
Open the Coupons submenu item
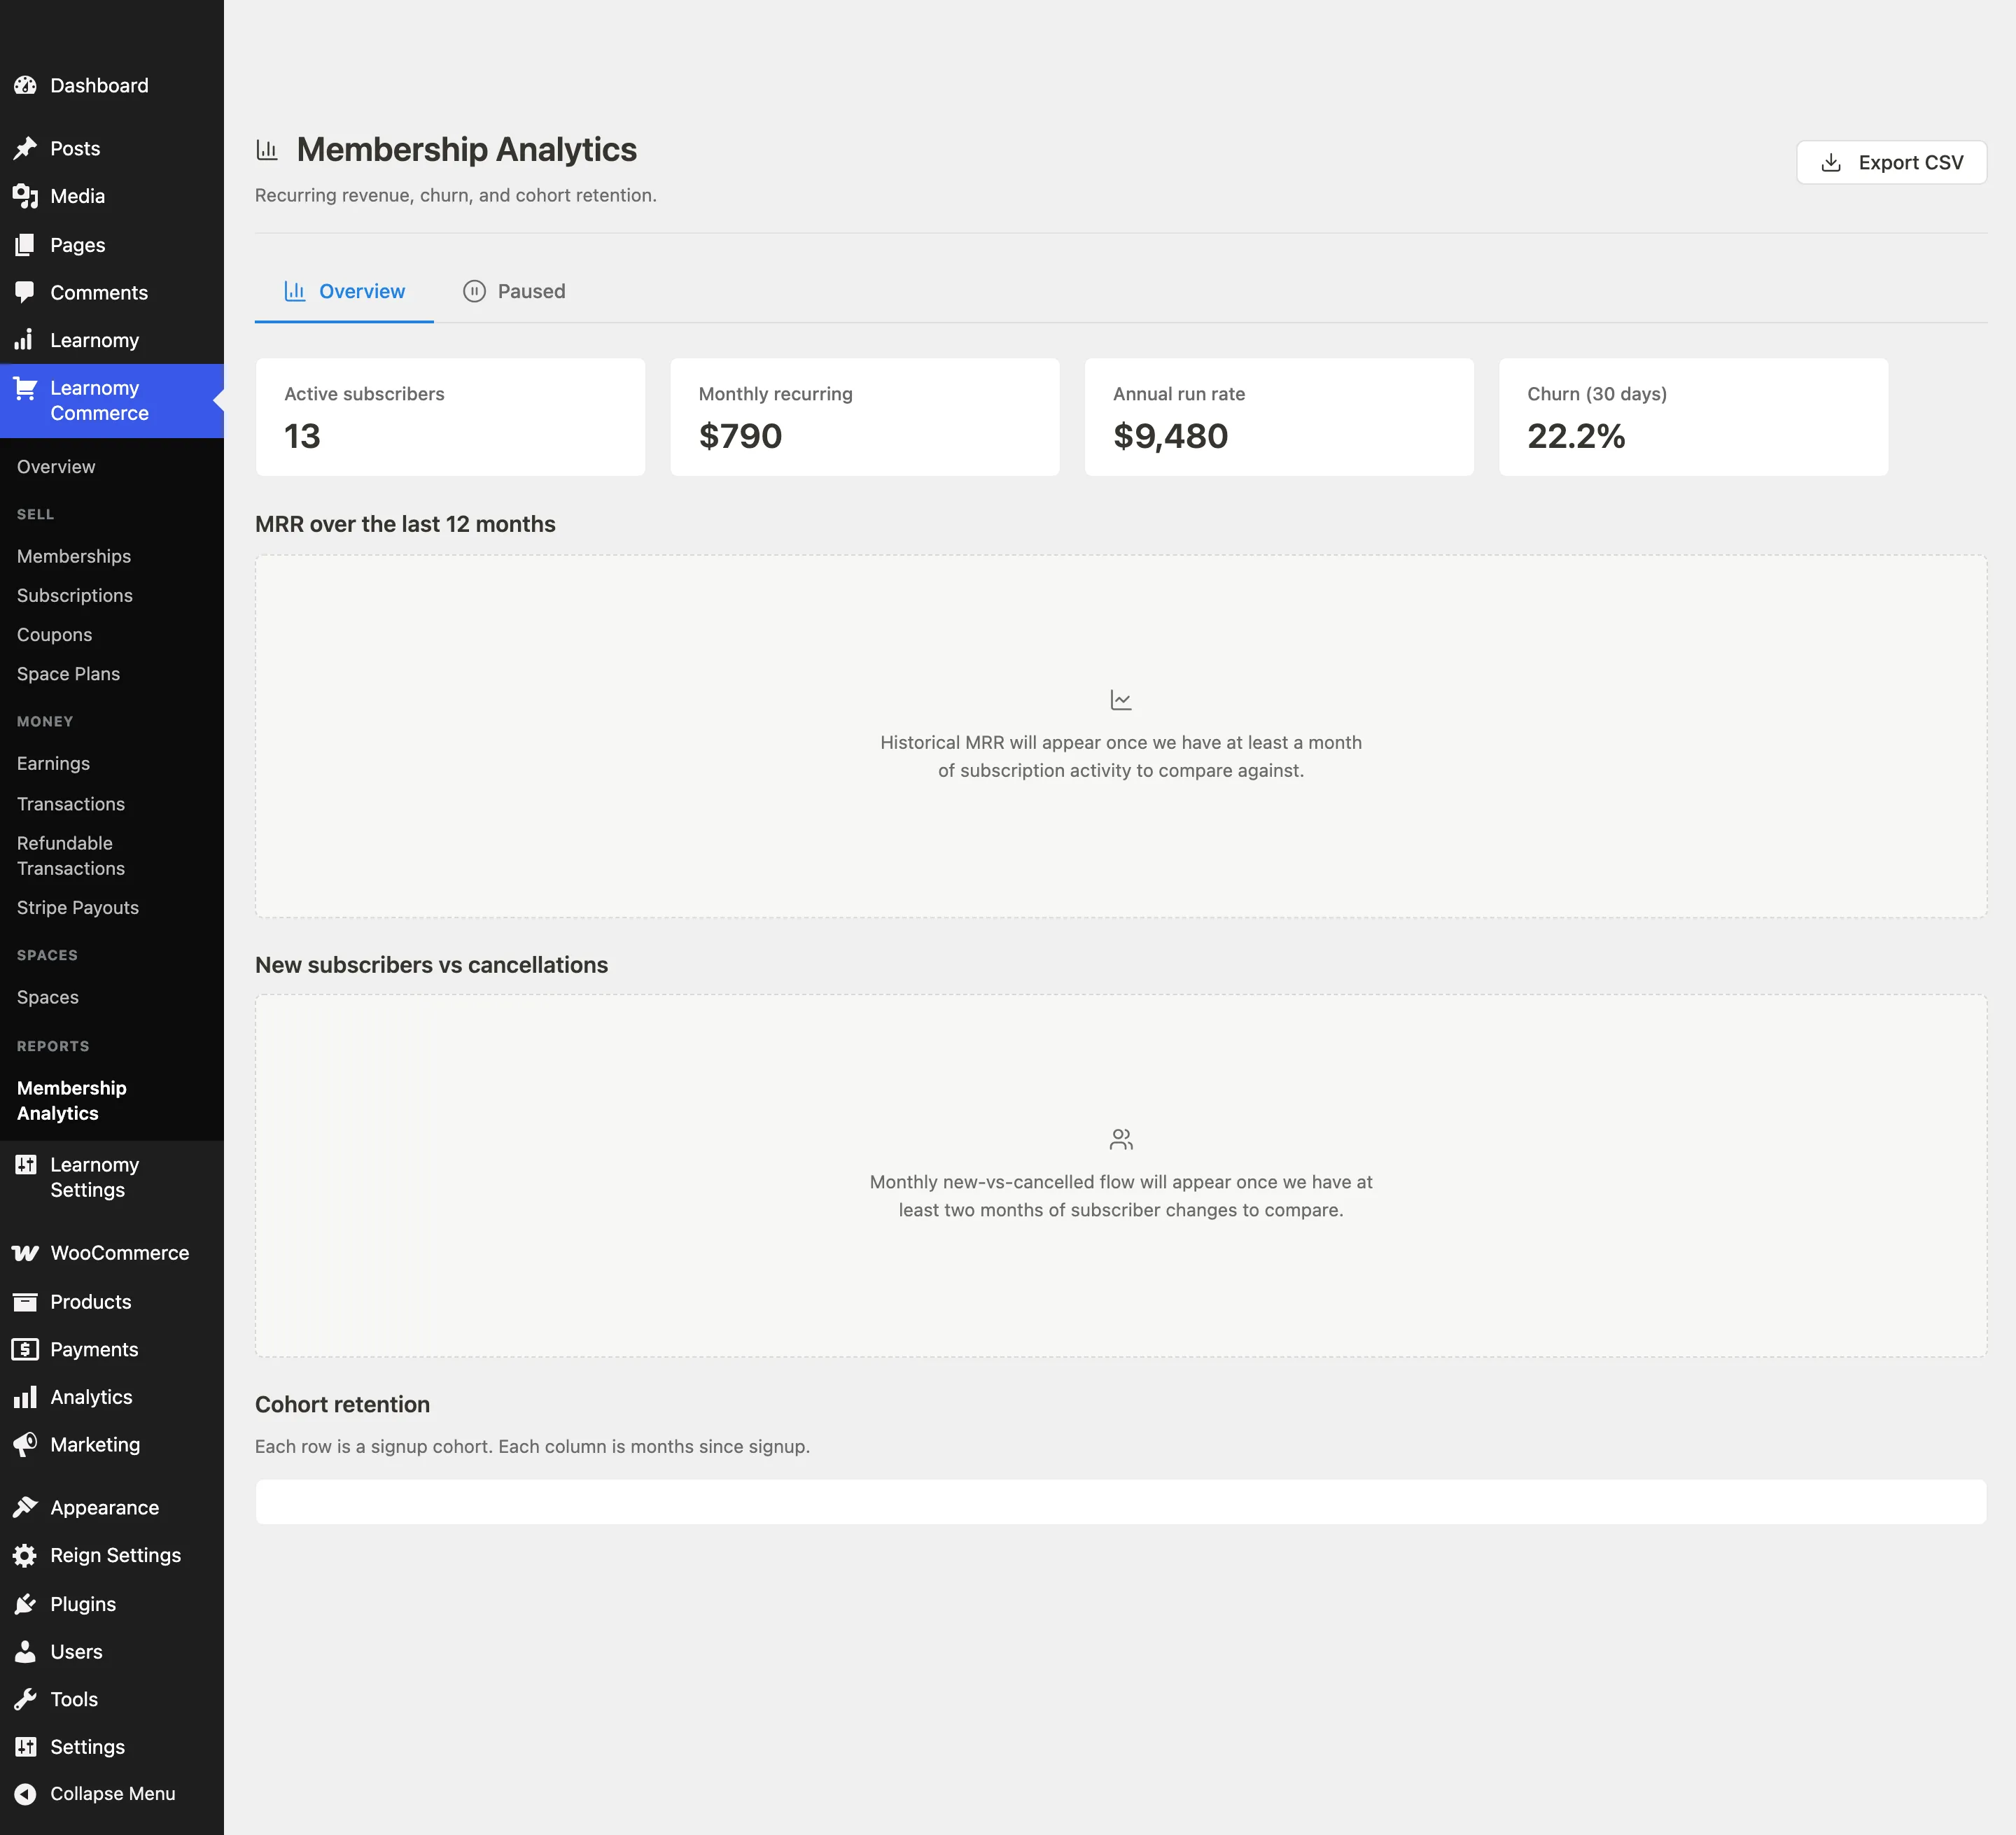54,634
